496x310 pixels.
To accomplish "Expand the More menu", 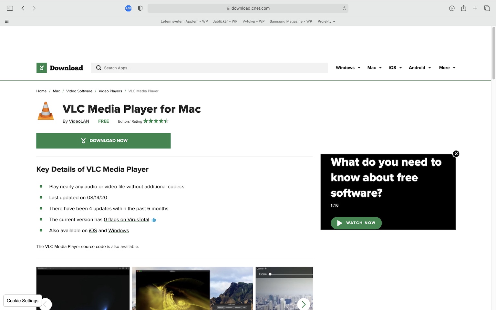I will pos(447,68).
